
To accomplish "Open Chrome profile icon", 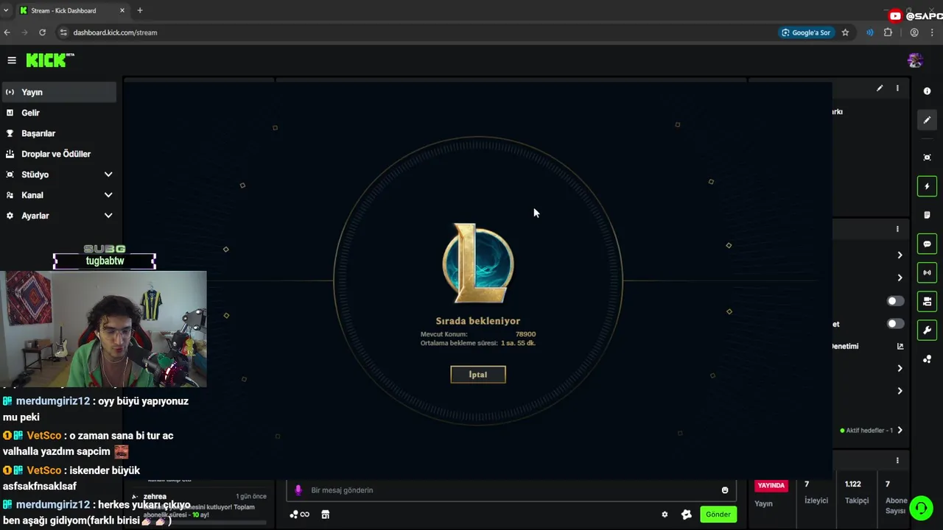I will [914, 32].
